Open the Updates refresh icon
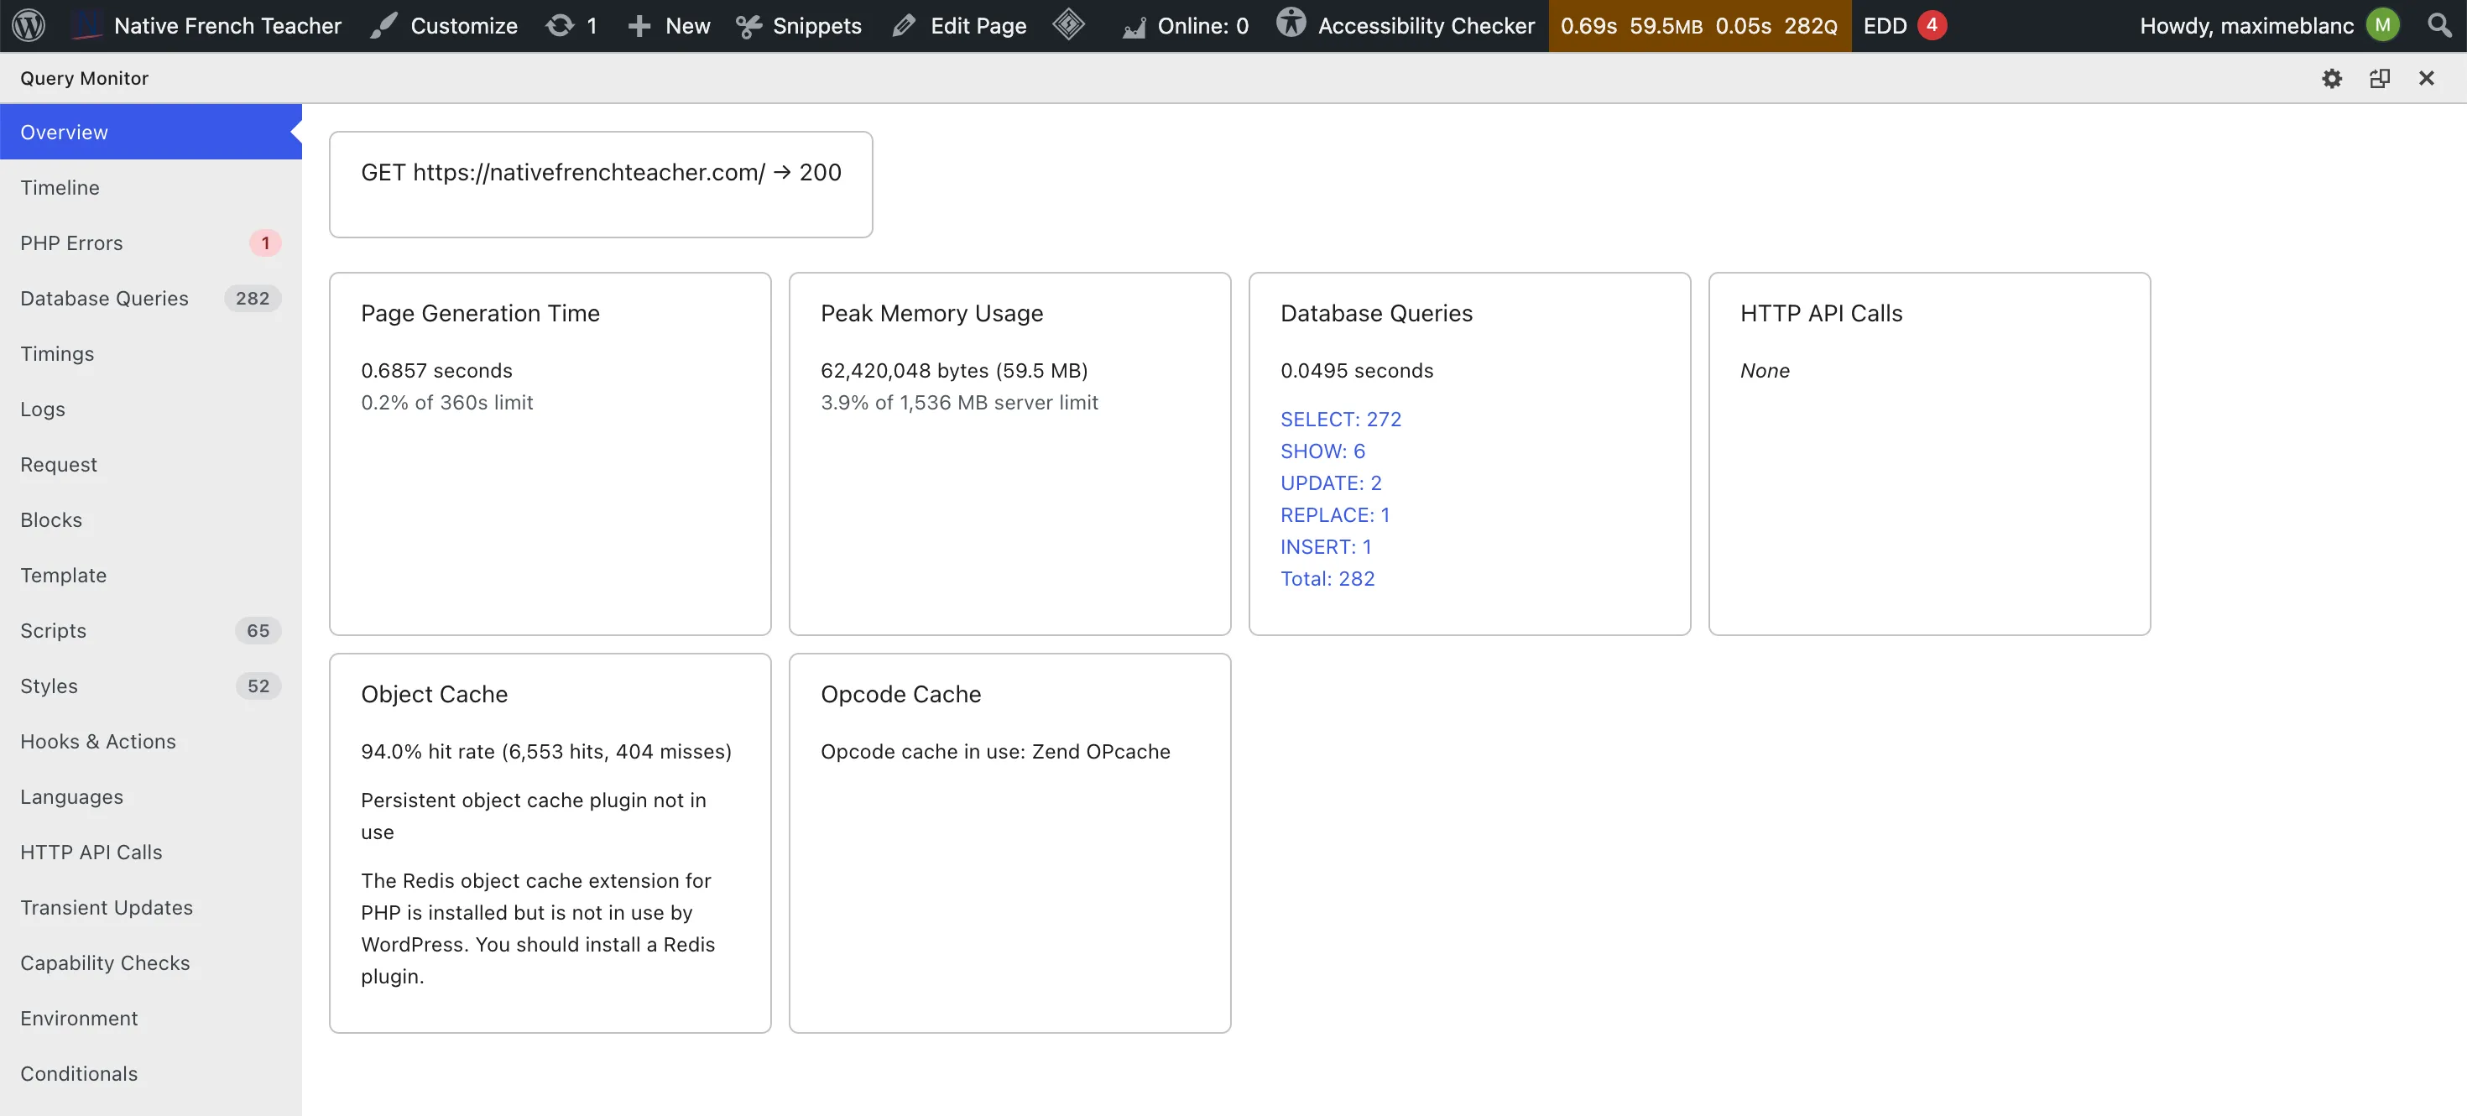 571,26
